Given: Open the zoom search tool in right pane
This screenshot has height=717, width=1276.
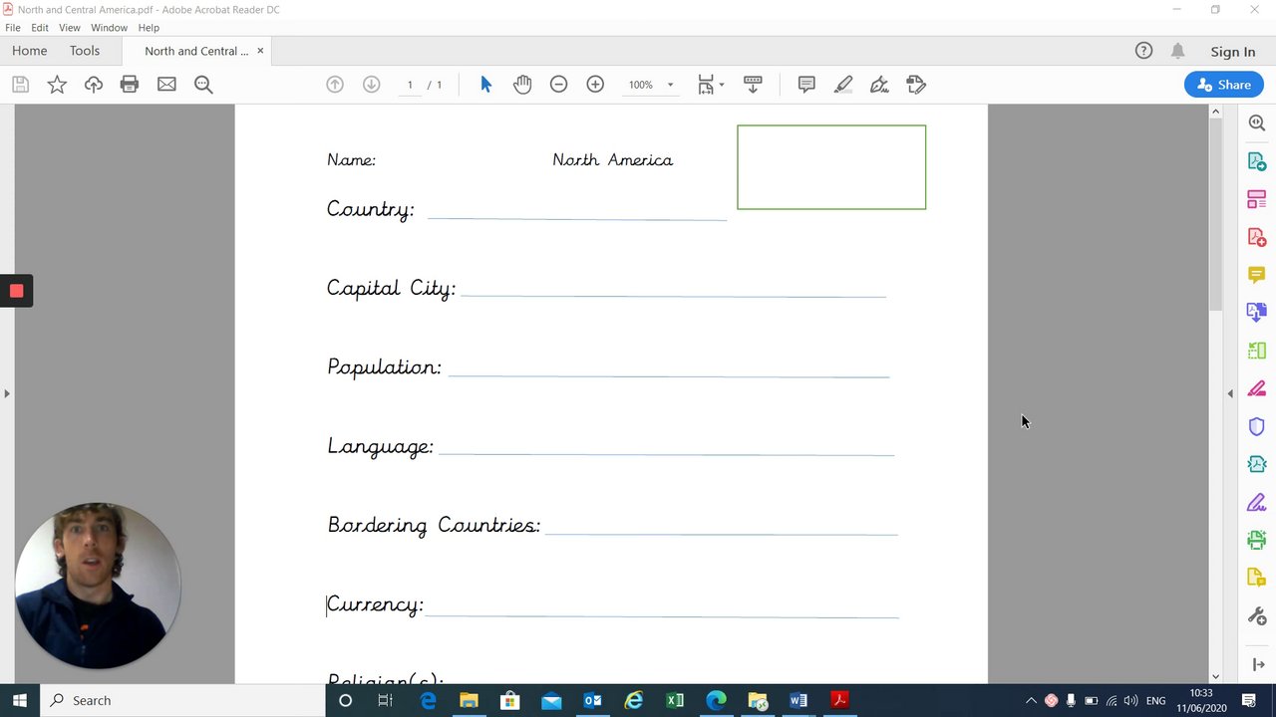Looking at the screenshot, I should [1257, 123].
